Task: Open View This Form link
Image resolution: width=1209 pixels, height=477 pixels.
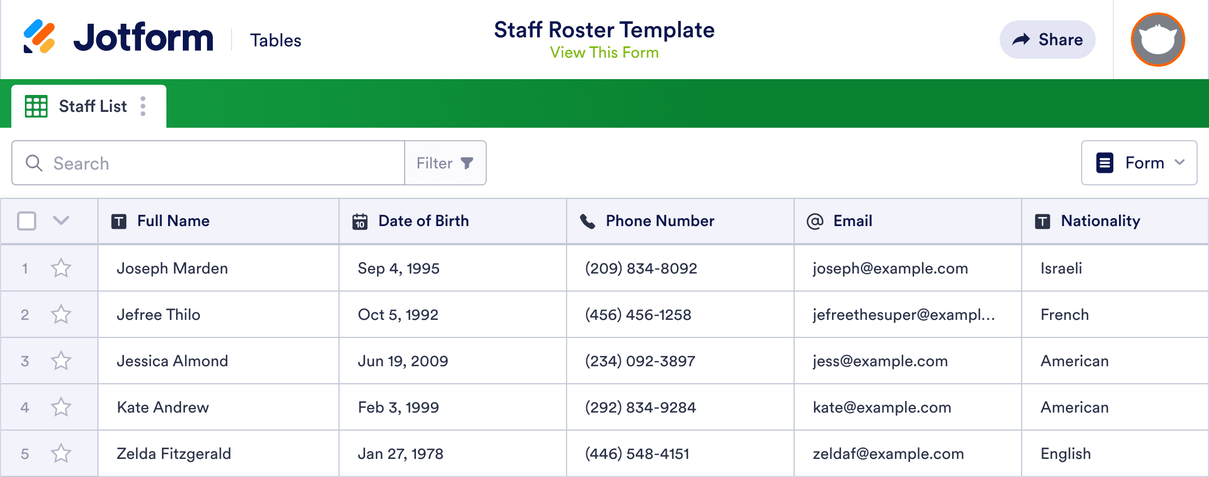Action: pyautogui.click(x=603, y=53)
